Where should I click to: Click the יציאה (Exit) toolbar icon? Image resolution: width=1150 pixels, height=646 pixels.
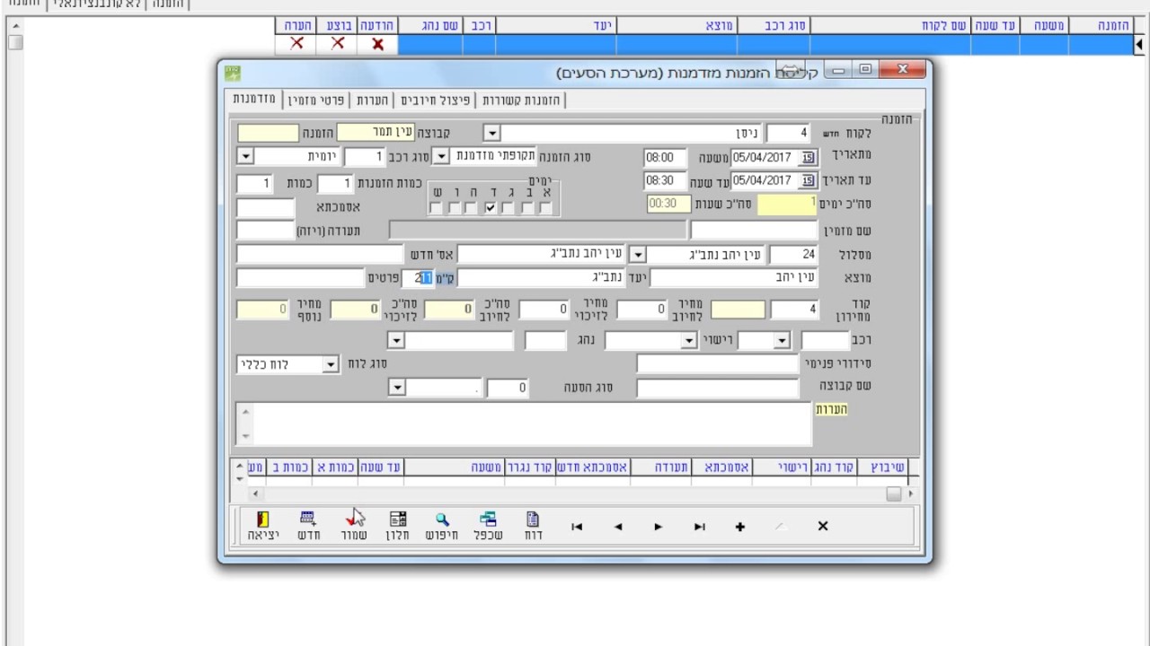click(263, 526)
